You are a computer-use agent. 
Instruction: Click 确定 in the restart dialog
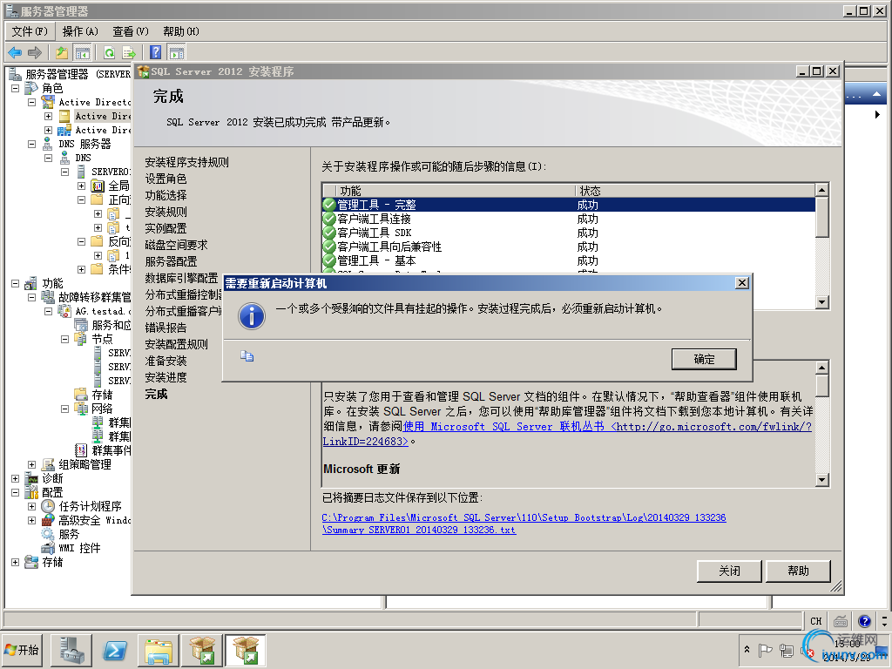(x=704, y=359)
